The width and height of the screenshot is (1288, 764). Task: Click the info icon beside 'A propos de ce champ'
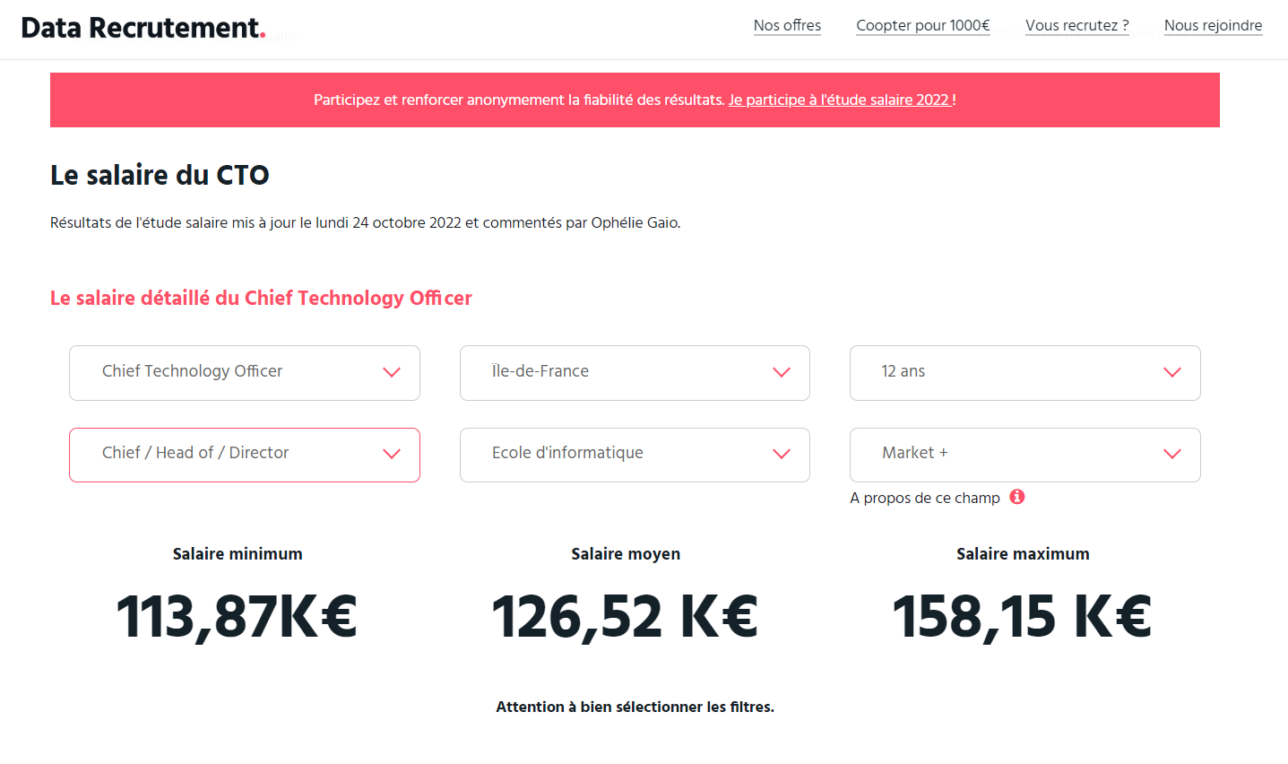pos(1017,497)
